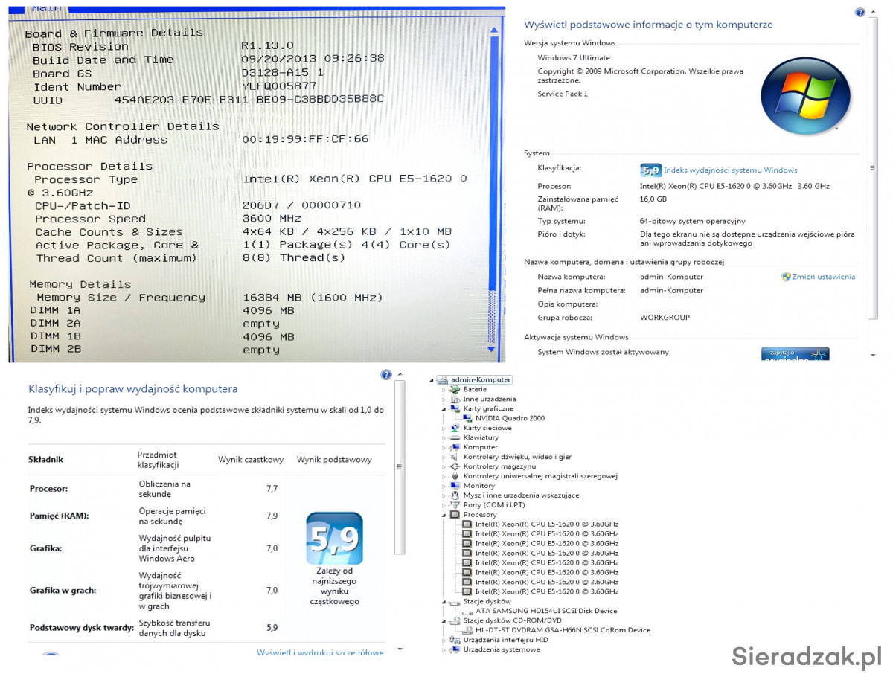Collapse the Karty graficzne category arrow
This screenshot has width=893, height=677.
pyautogui.click(x=444, y=408)
